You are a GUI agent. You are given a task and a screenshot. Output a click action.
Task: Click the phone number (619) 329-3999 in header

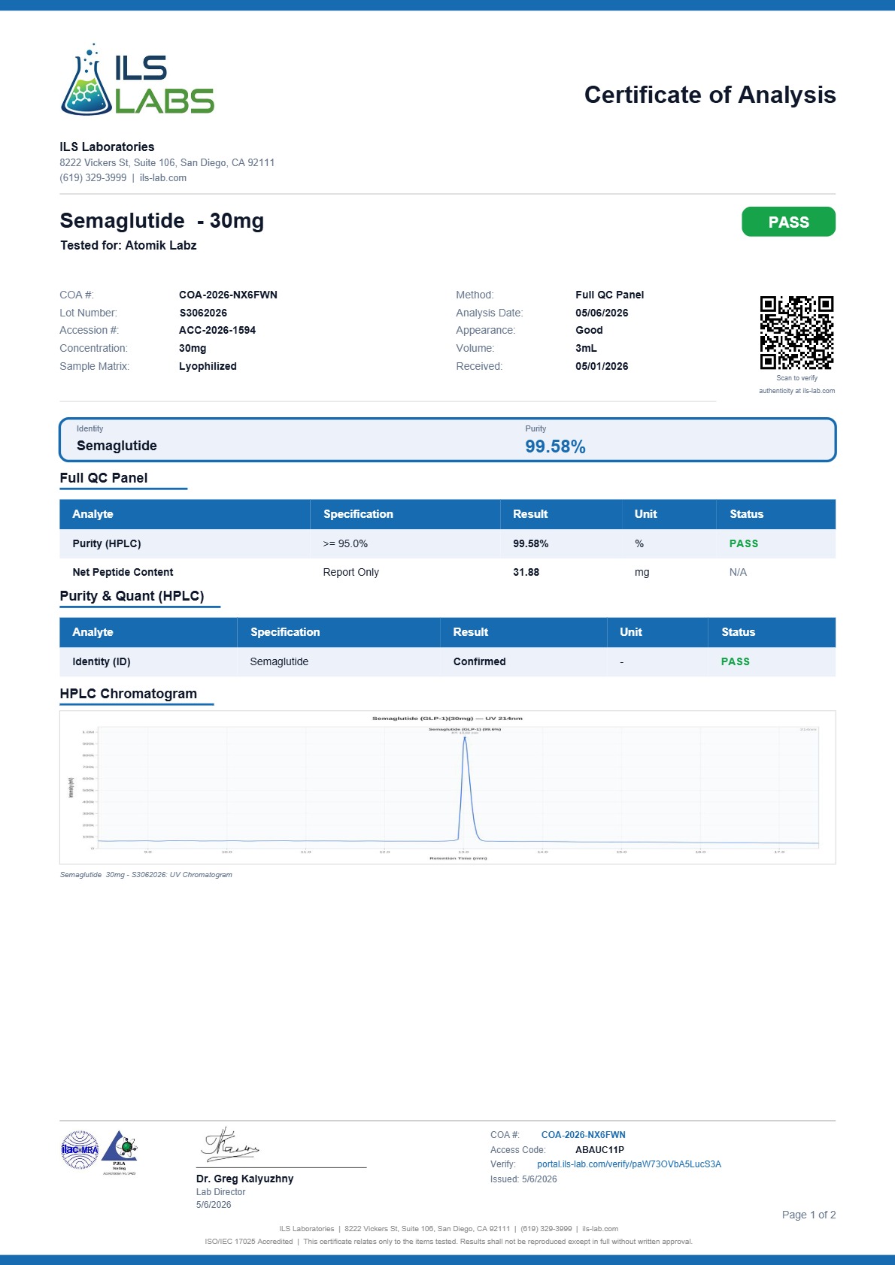pos(93,178)
